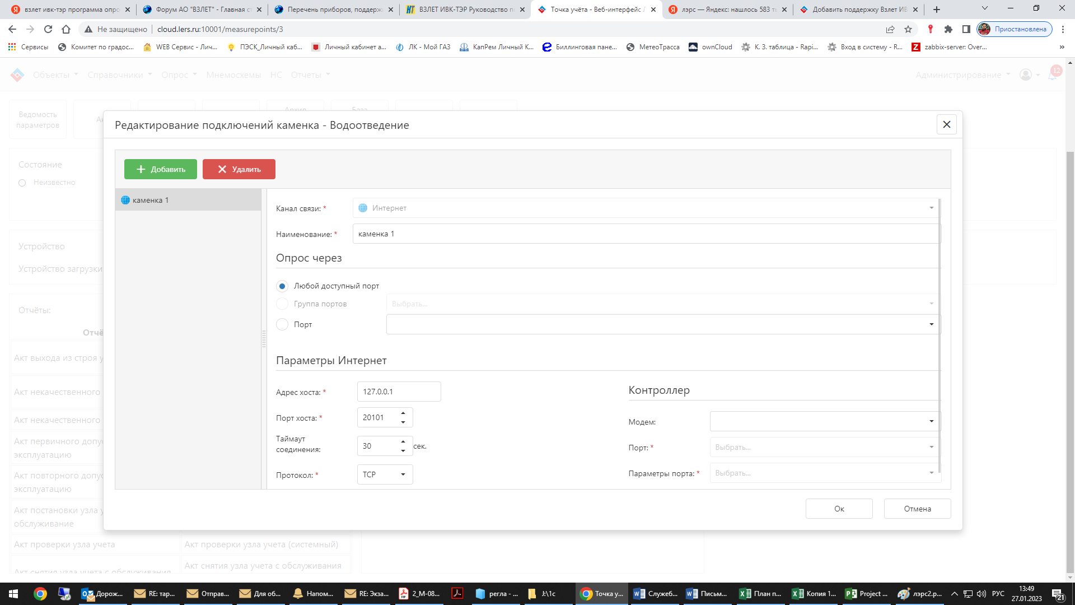Increase Порт хоста value with up arrow

403,413
